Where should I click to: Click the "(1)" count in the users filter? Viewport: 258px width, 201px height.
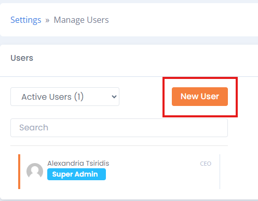79,97
